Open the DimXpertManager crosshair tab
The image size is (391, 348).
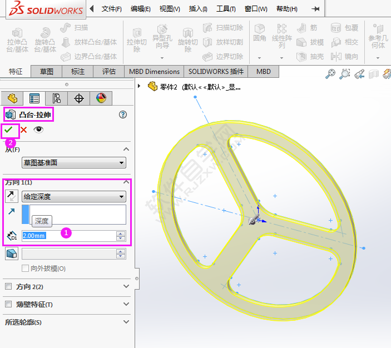point(79,98)
